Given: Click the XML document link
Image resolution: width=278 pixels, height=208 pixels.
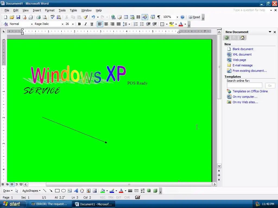Looking at the screenshot, I should point(242,54).
